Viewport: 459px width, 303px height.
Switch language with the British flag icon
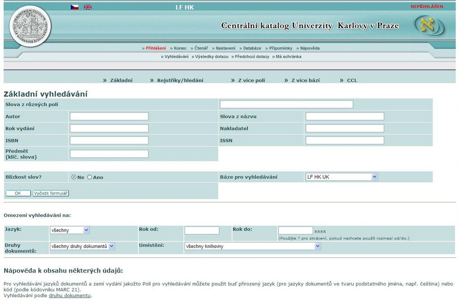click(87, 7)
